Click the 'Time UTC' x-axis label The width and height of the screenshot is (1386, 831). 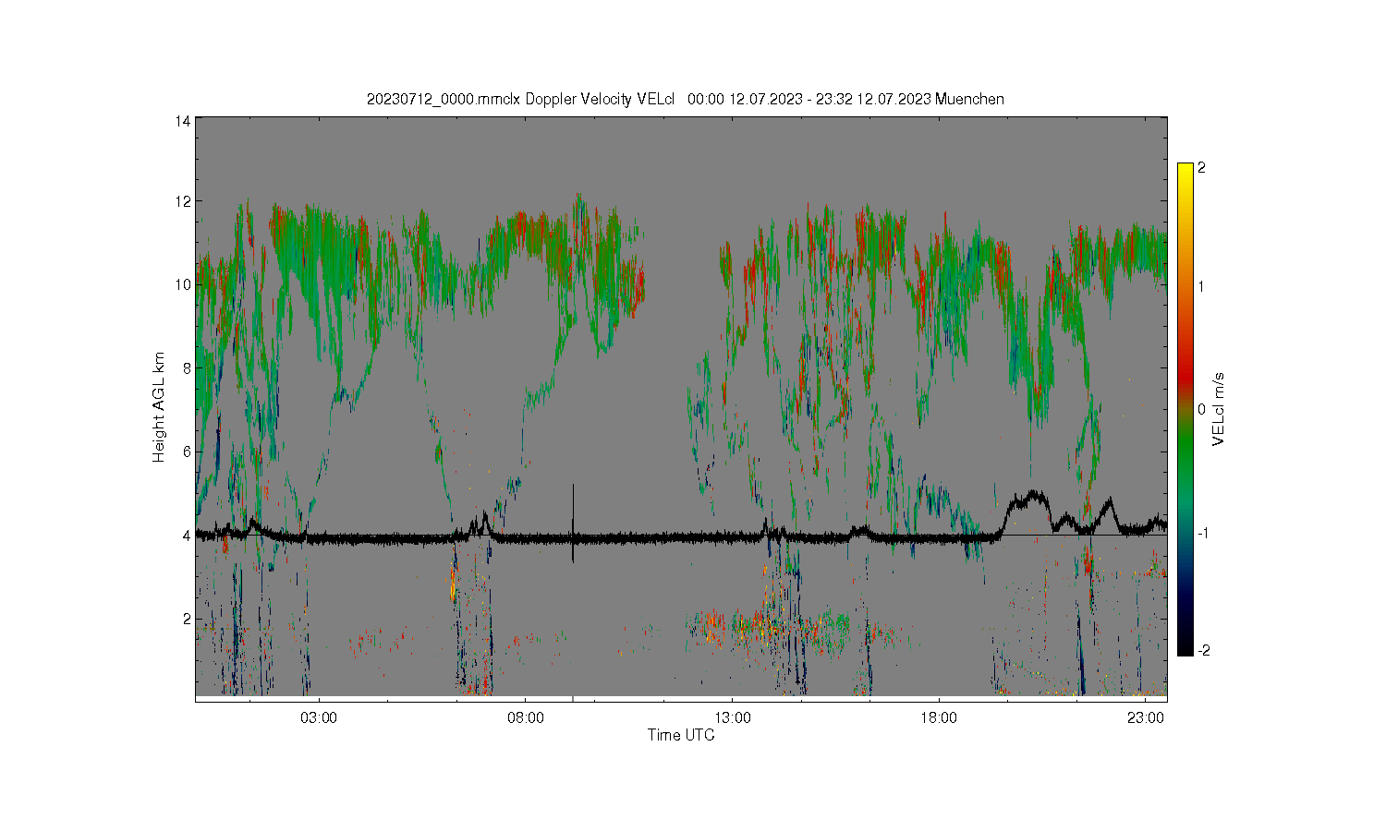(681, 735)
